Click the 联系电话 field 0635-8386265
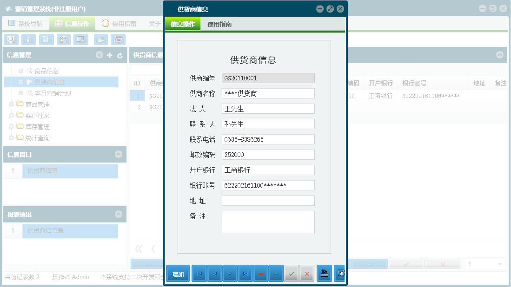The width and height of the screenshot is (511, 287). pos(268,139)
